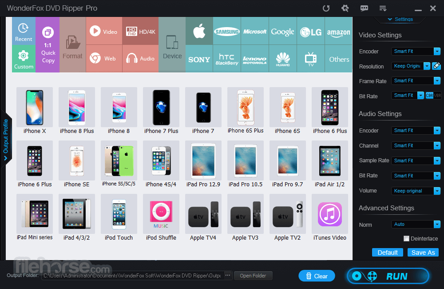444x289 pixels.
Task: Choose the Video format group
Action: pyautogui.click(x=104, y=31)
